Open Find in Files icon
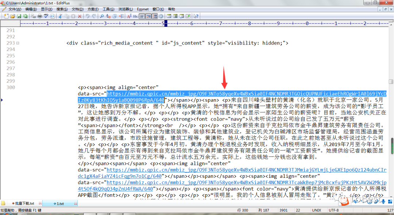The image size is (394, 215). point(115,16)
